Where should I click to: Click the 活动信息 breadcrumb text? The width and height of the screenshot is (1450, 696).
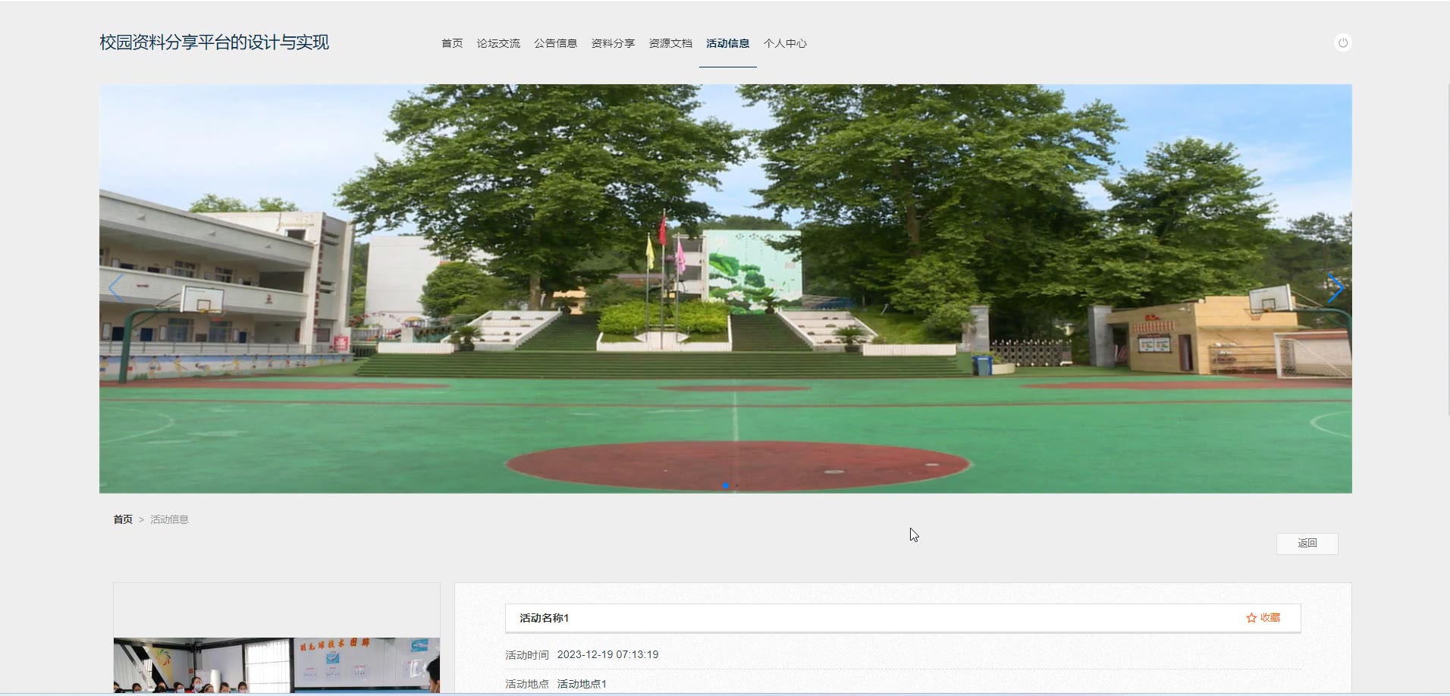[x=169, y=519]
